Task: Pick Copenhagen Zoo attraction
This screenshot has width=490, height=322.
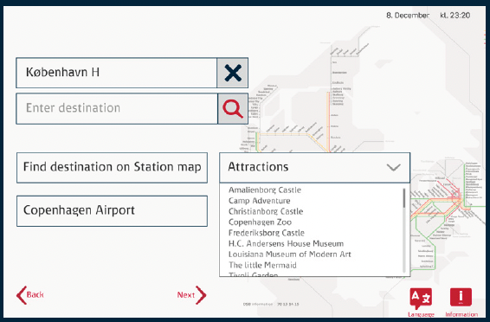Action: [x=260, y=222]
